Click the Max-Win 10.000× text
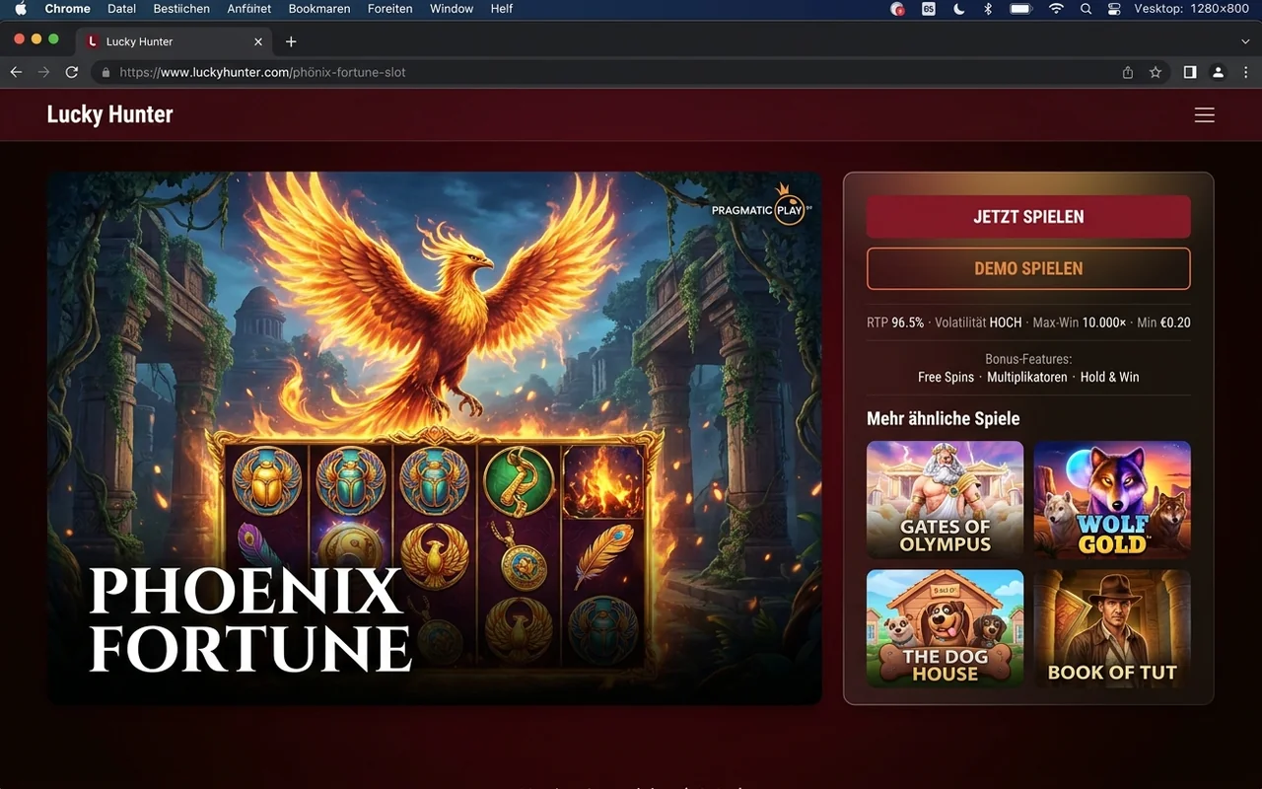 [x=1079, y=323]
